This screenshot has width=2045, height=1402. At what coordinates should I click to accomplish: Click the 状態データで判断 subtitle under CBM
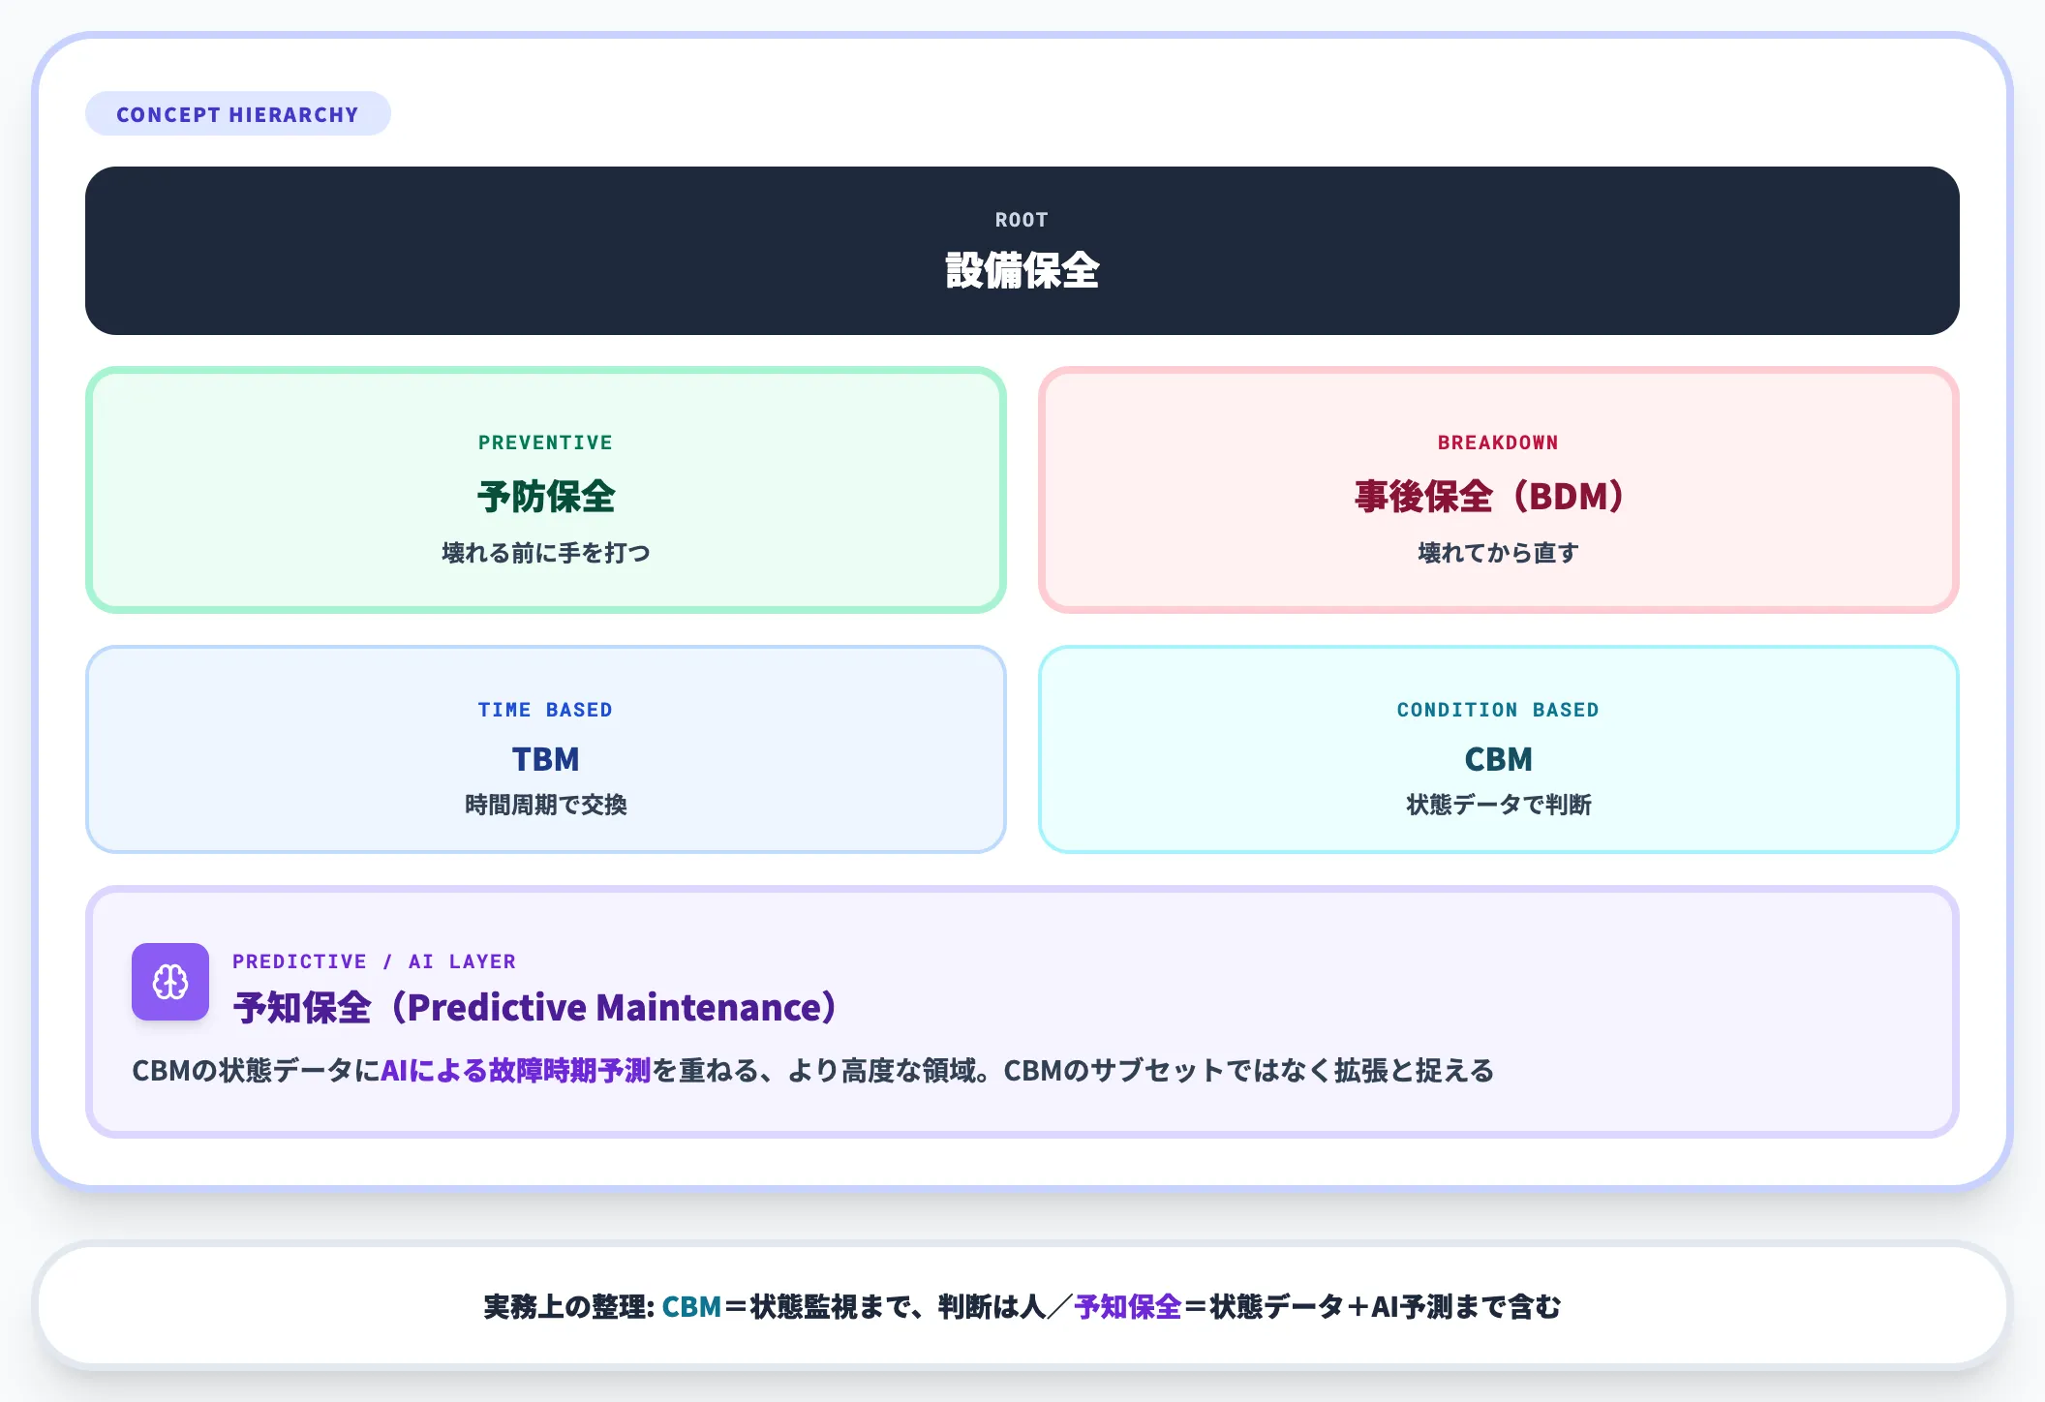pyautogui.click(x=1498, y=804)
